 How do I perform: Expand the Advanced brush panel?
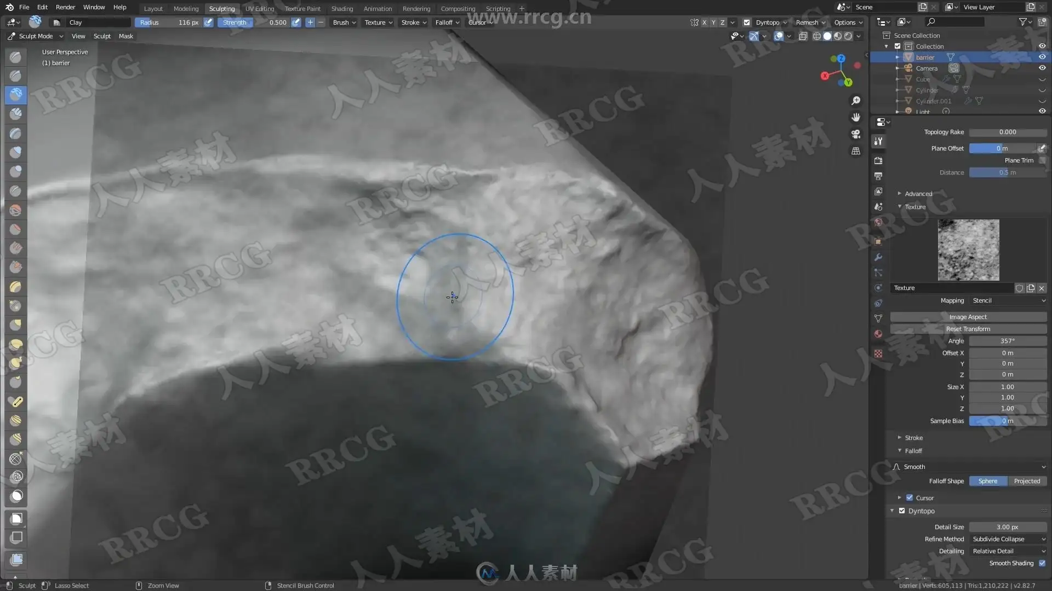[x=918, y=194]
